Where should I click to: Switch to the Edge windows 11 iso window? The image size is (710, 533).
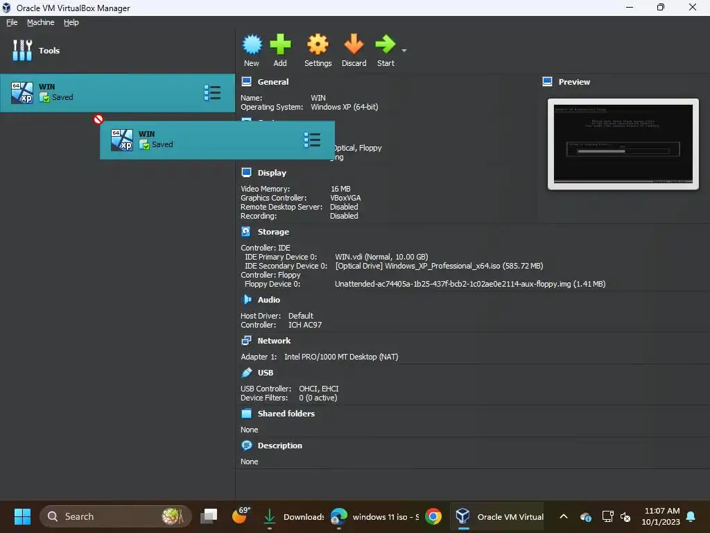pyautogui.click(x=374, y=516)
